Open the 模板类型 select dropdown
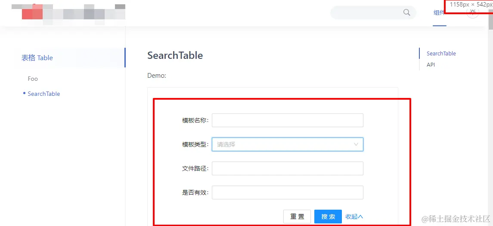Image resolution: width=493 pixels, height=226 pixels. 287,144
